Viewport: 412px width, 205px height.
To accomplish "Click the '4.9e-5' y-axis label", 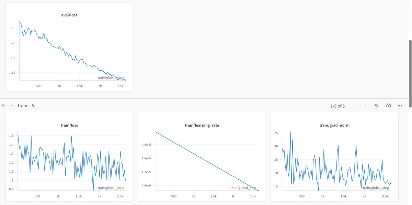I will point(146,145).
